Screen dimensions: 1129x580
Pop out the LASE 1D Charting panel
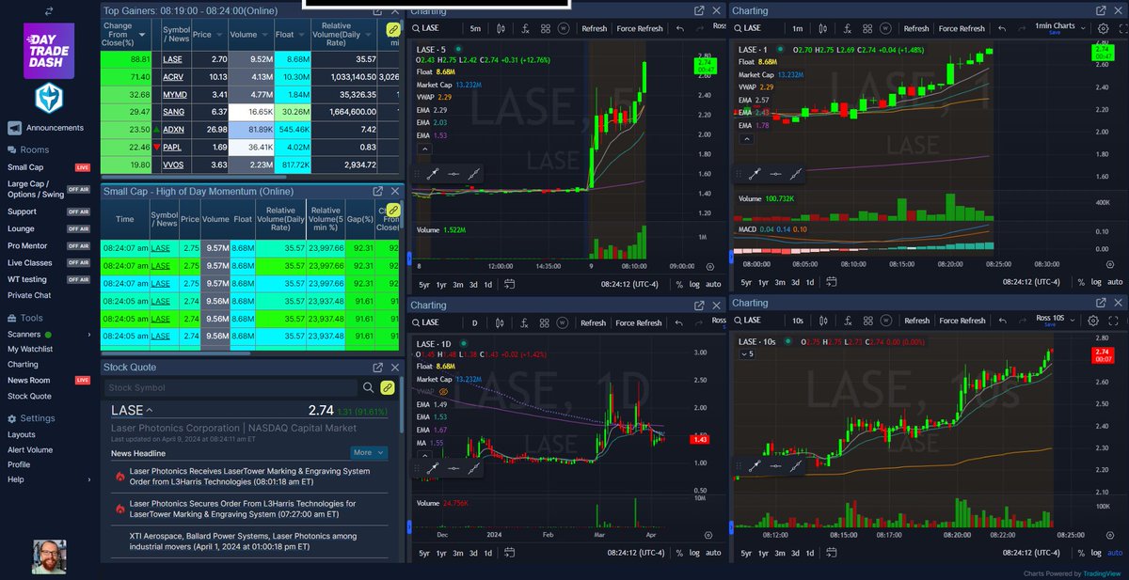click(x=699, y=306)
